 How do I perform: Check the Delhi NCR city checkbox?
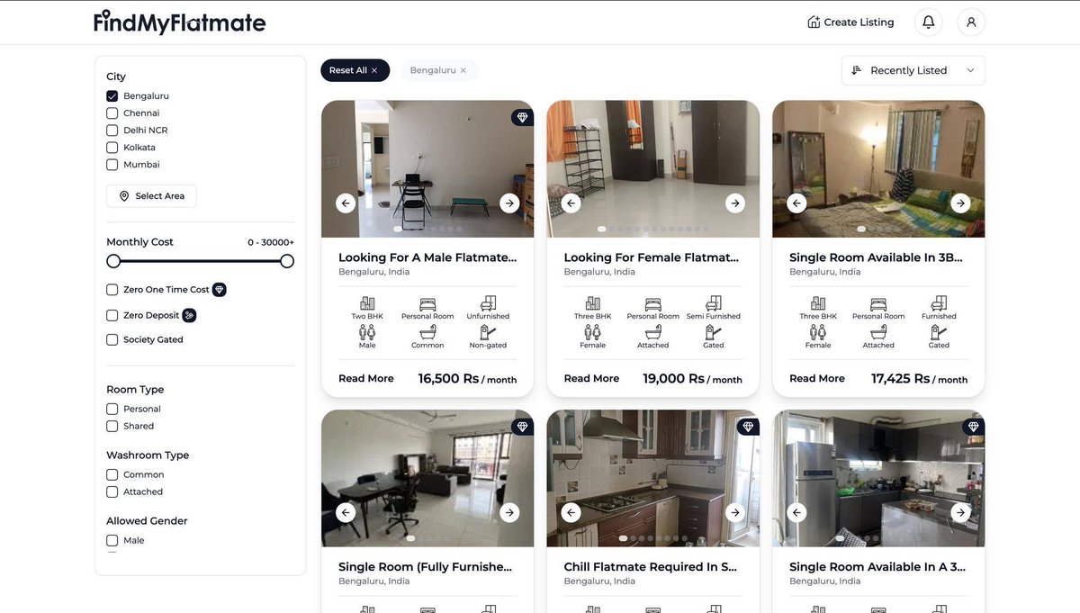(112, 131)
